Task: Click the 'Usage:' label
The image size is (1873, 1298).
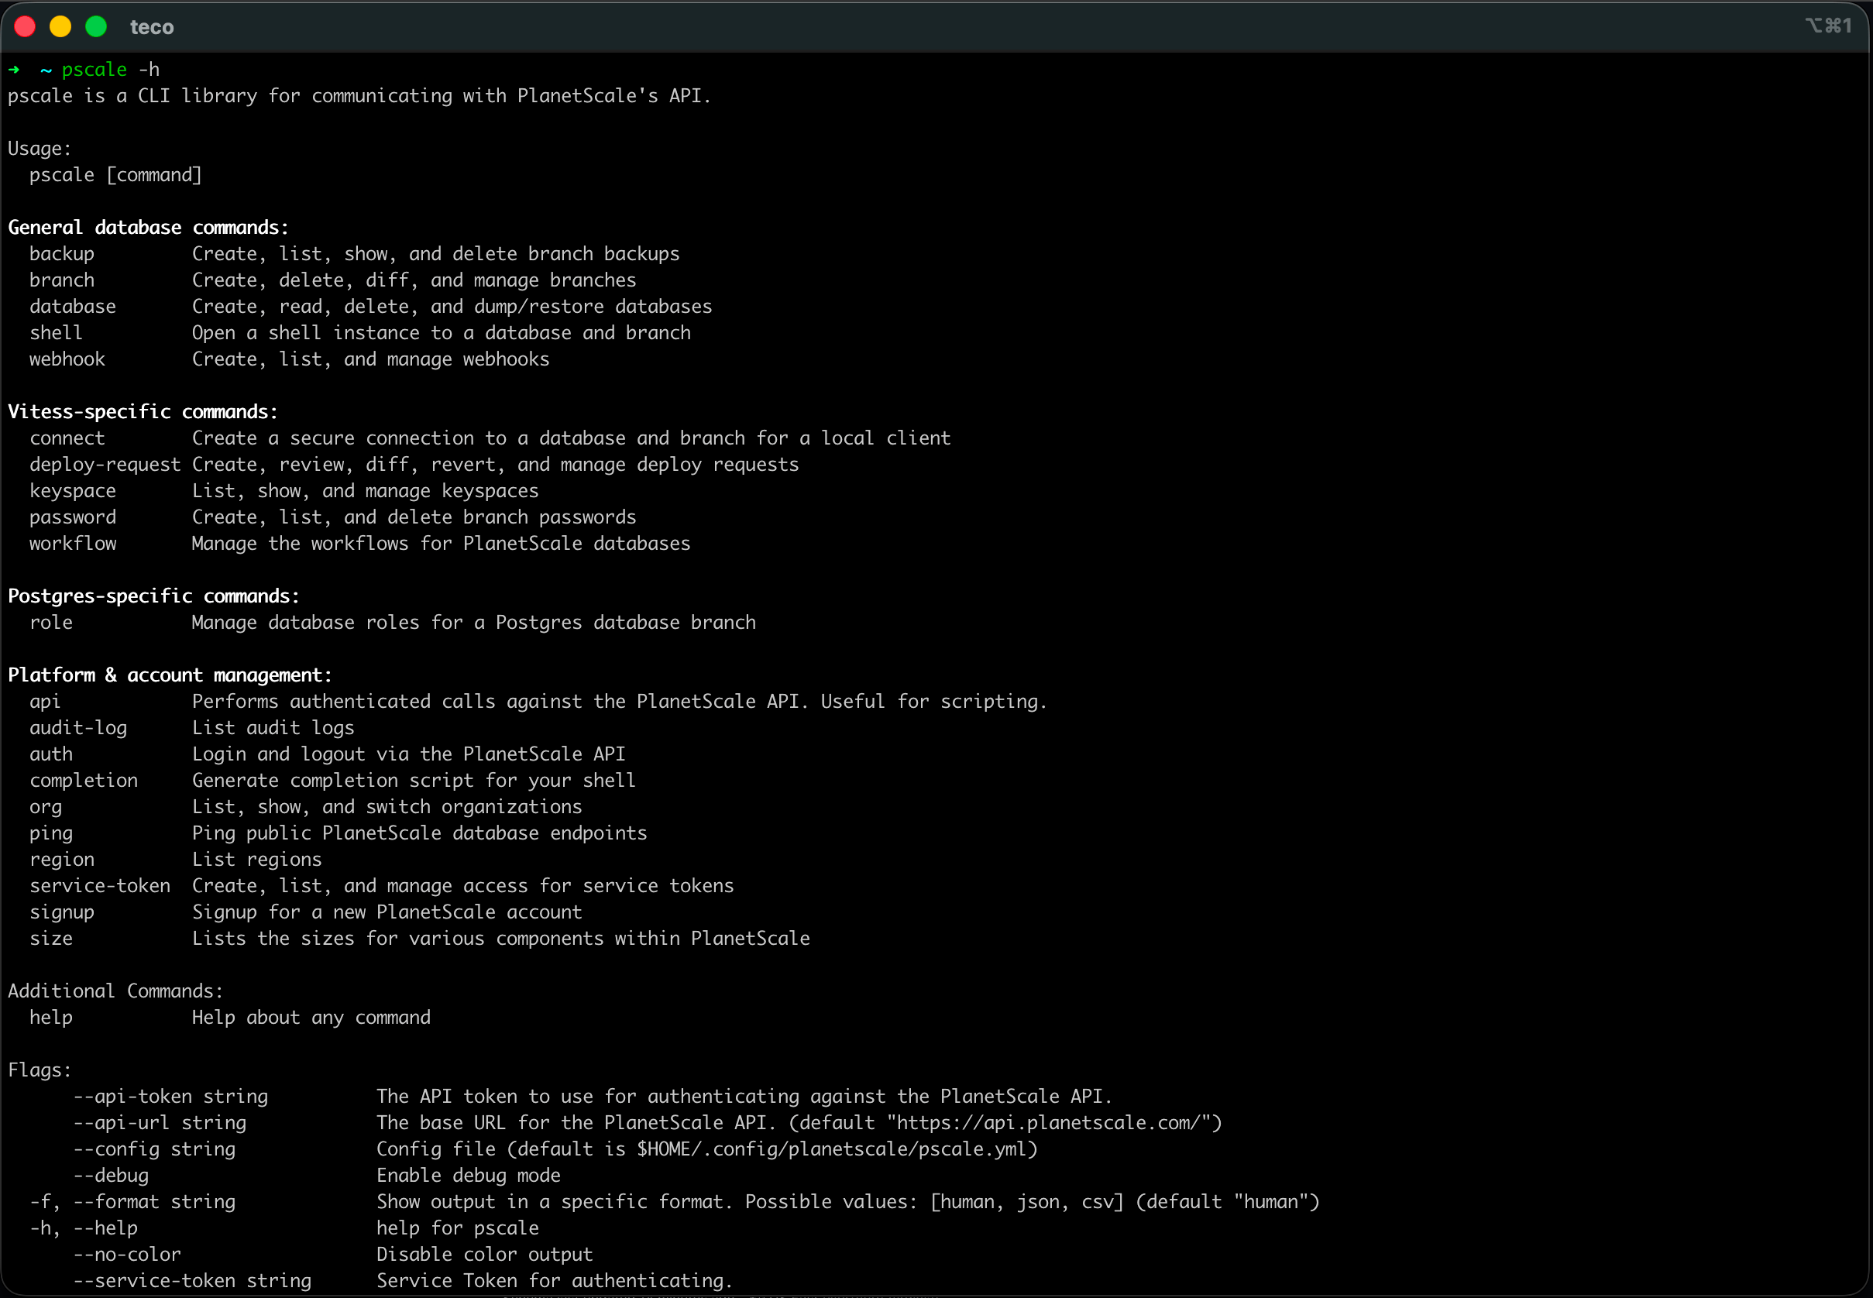Action: (x=40, y=149)
